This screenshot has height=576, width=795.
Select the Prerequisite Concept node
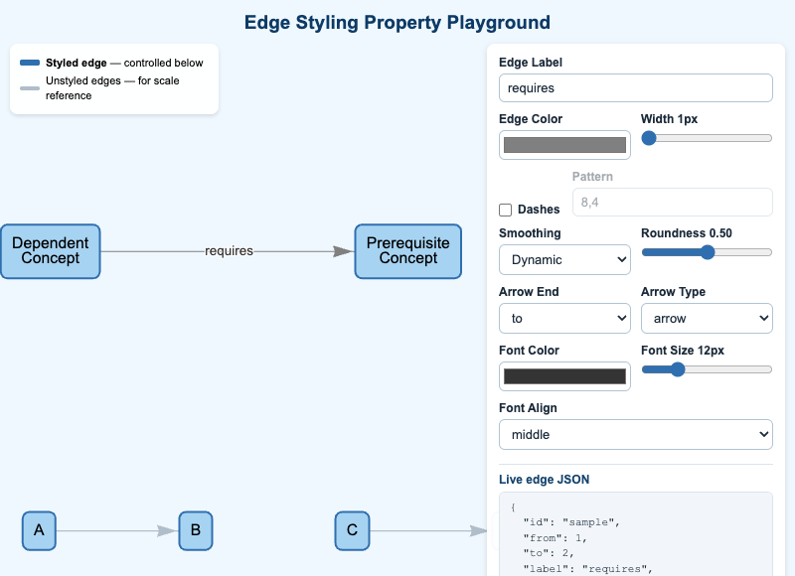(x=408, y=251)
